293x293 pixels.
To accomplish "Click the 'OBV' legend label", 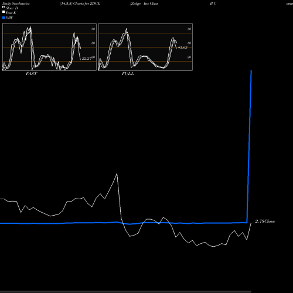I will pyautogui.click(x=9, y=18).
